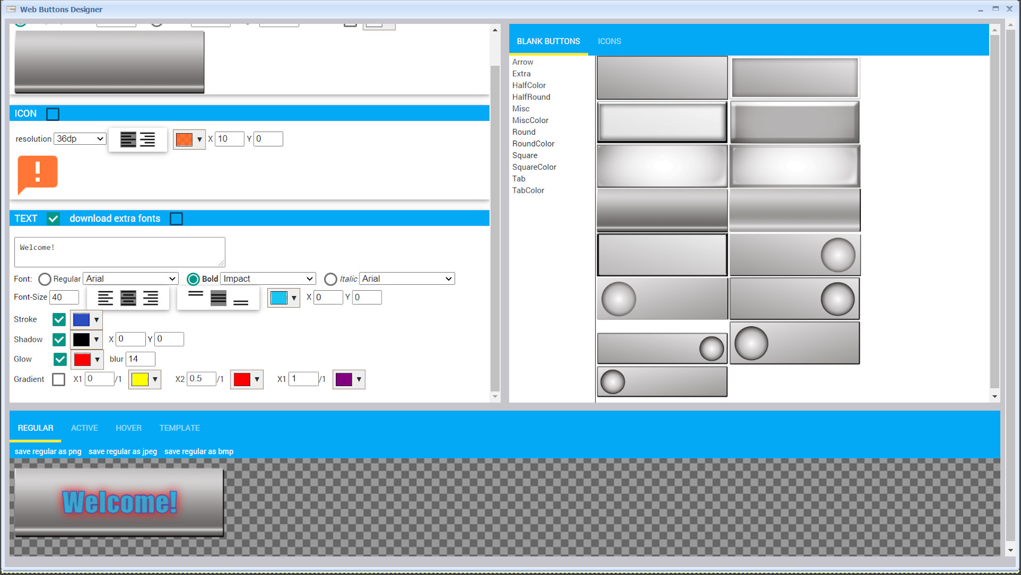Pick the yellow gradient color swatch
The width and height of the screenshot is (1021, 575).
click(140, 379)
